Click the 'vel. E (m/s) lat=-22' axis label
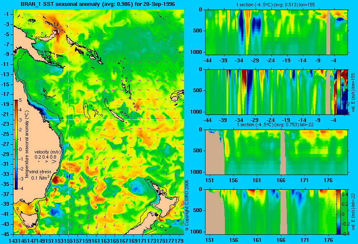Image resolution: width=358 pixels, height=244 pixels. point(353,213)
